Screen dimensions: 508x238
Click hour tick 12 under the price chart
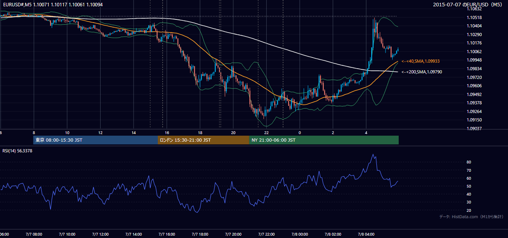pyautogui.click(x=100, y=133)
